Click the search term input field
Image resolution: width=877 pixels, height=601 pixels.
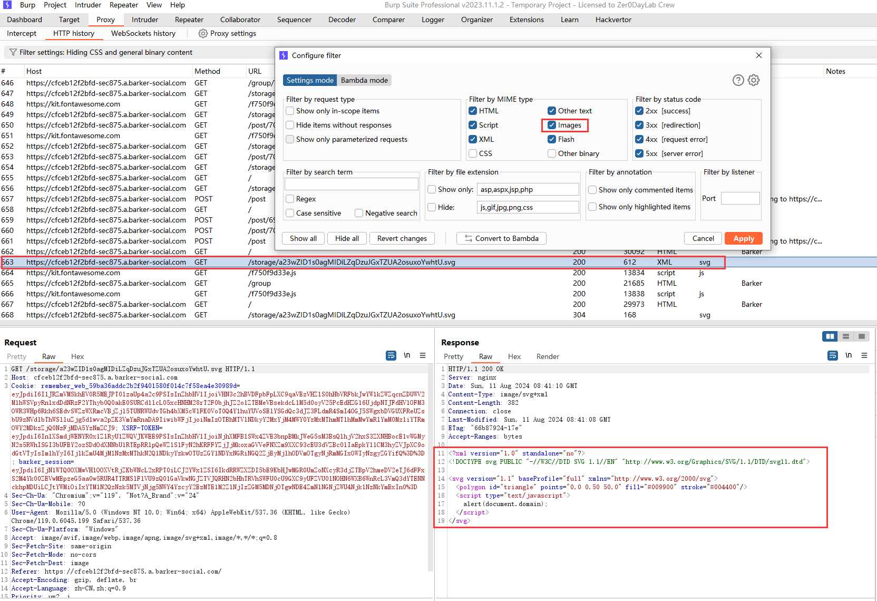point(352,184)
